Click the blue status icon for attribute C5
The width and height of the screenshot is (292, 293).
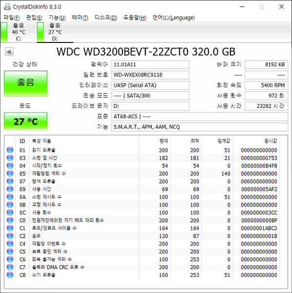tap(10, 251)
